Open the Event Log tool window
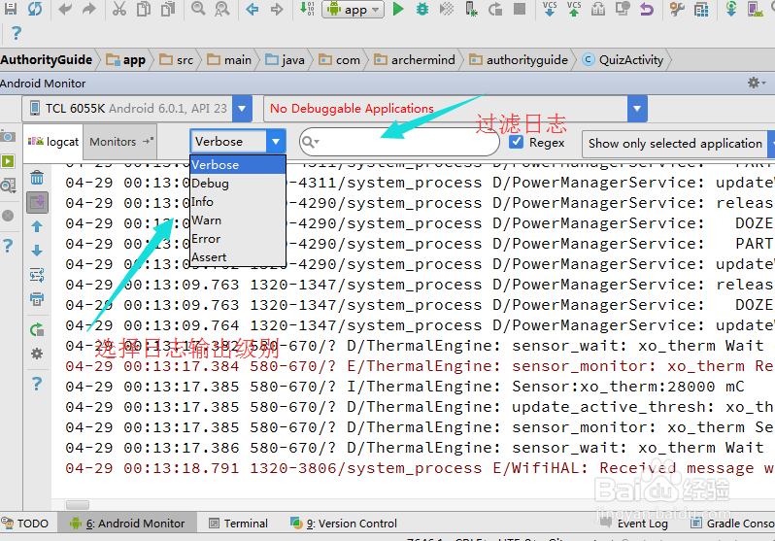Screen dimensions: 775x541 [634, 523]
